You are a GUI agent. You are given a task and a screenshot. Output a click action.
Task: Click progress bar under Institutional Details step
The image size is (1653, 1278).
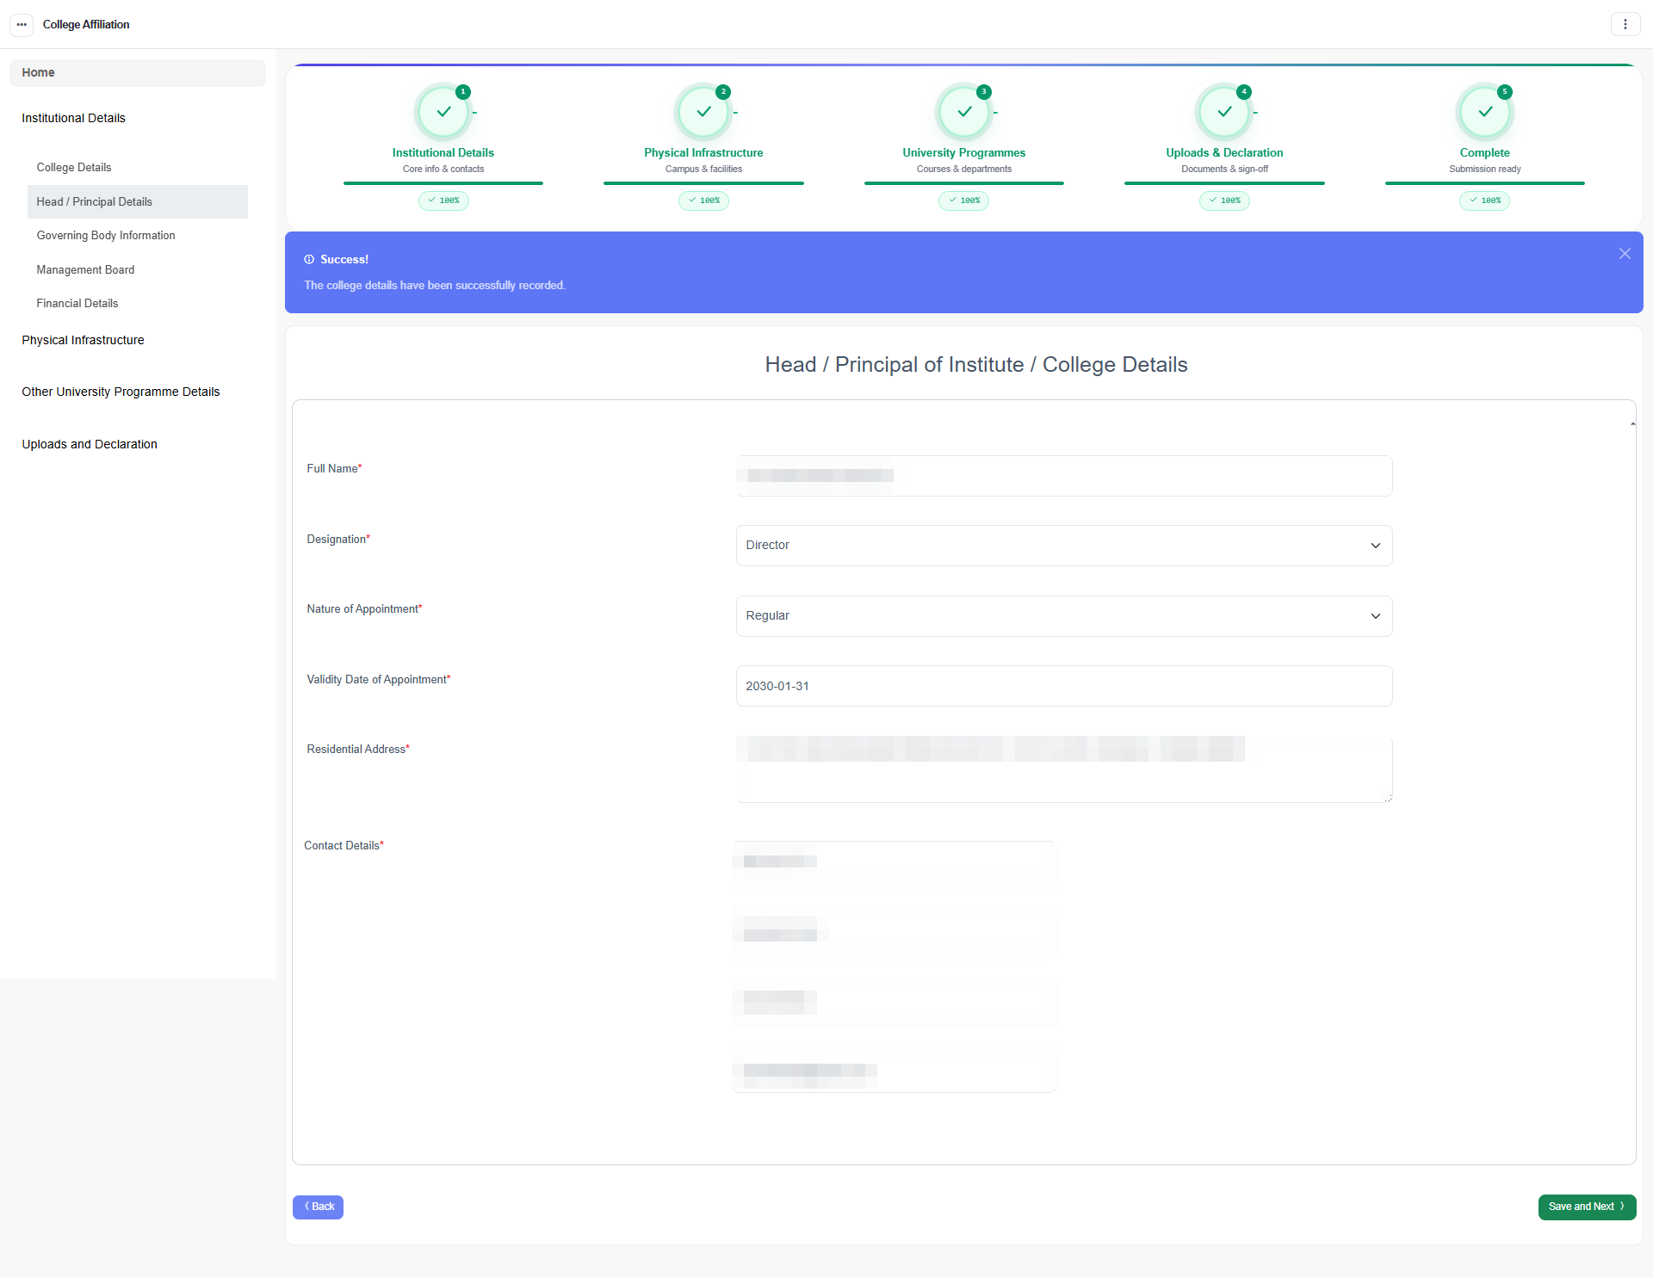coord(443,183)
